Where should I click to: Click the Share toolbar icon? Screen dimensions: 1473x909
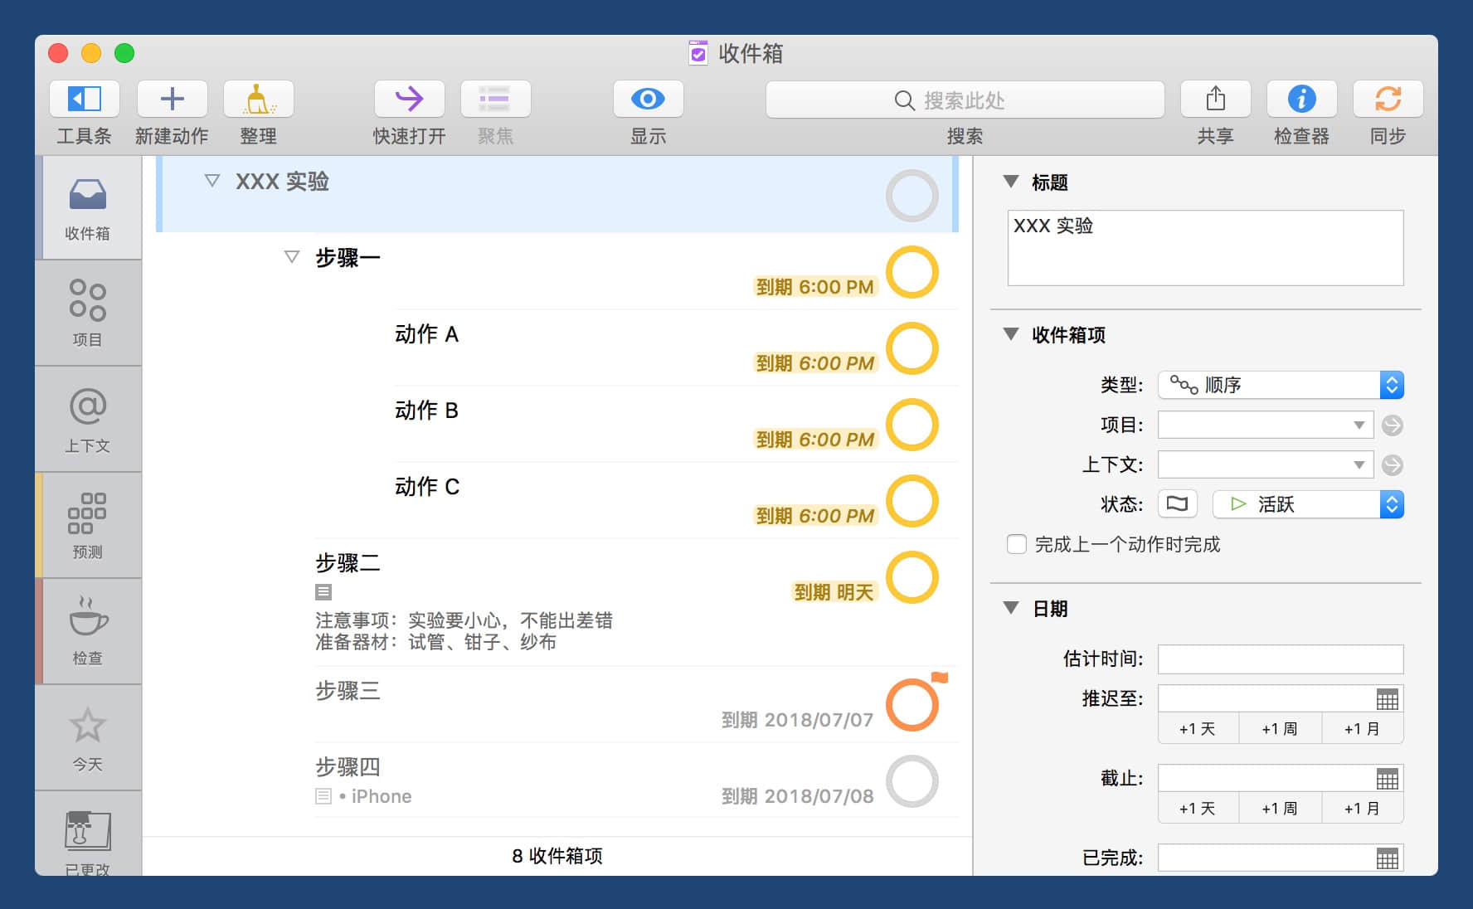pyautogui.click(x=1215, y=100)
